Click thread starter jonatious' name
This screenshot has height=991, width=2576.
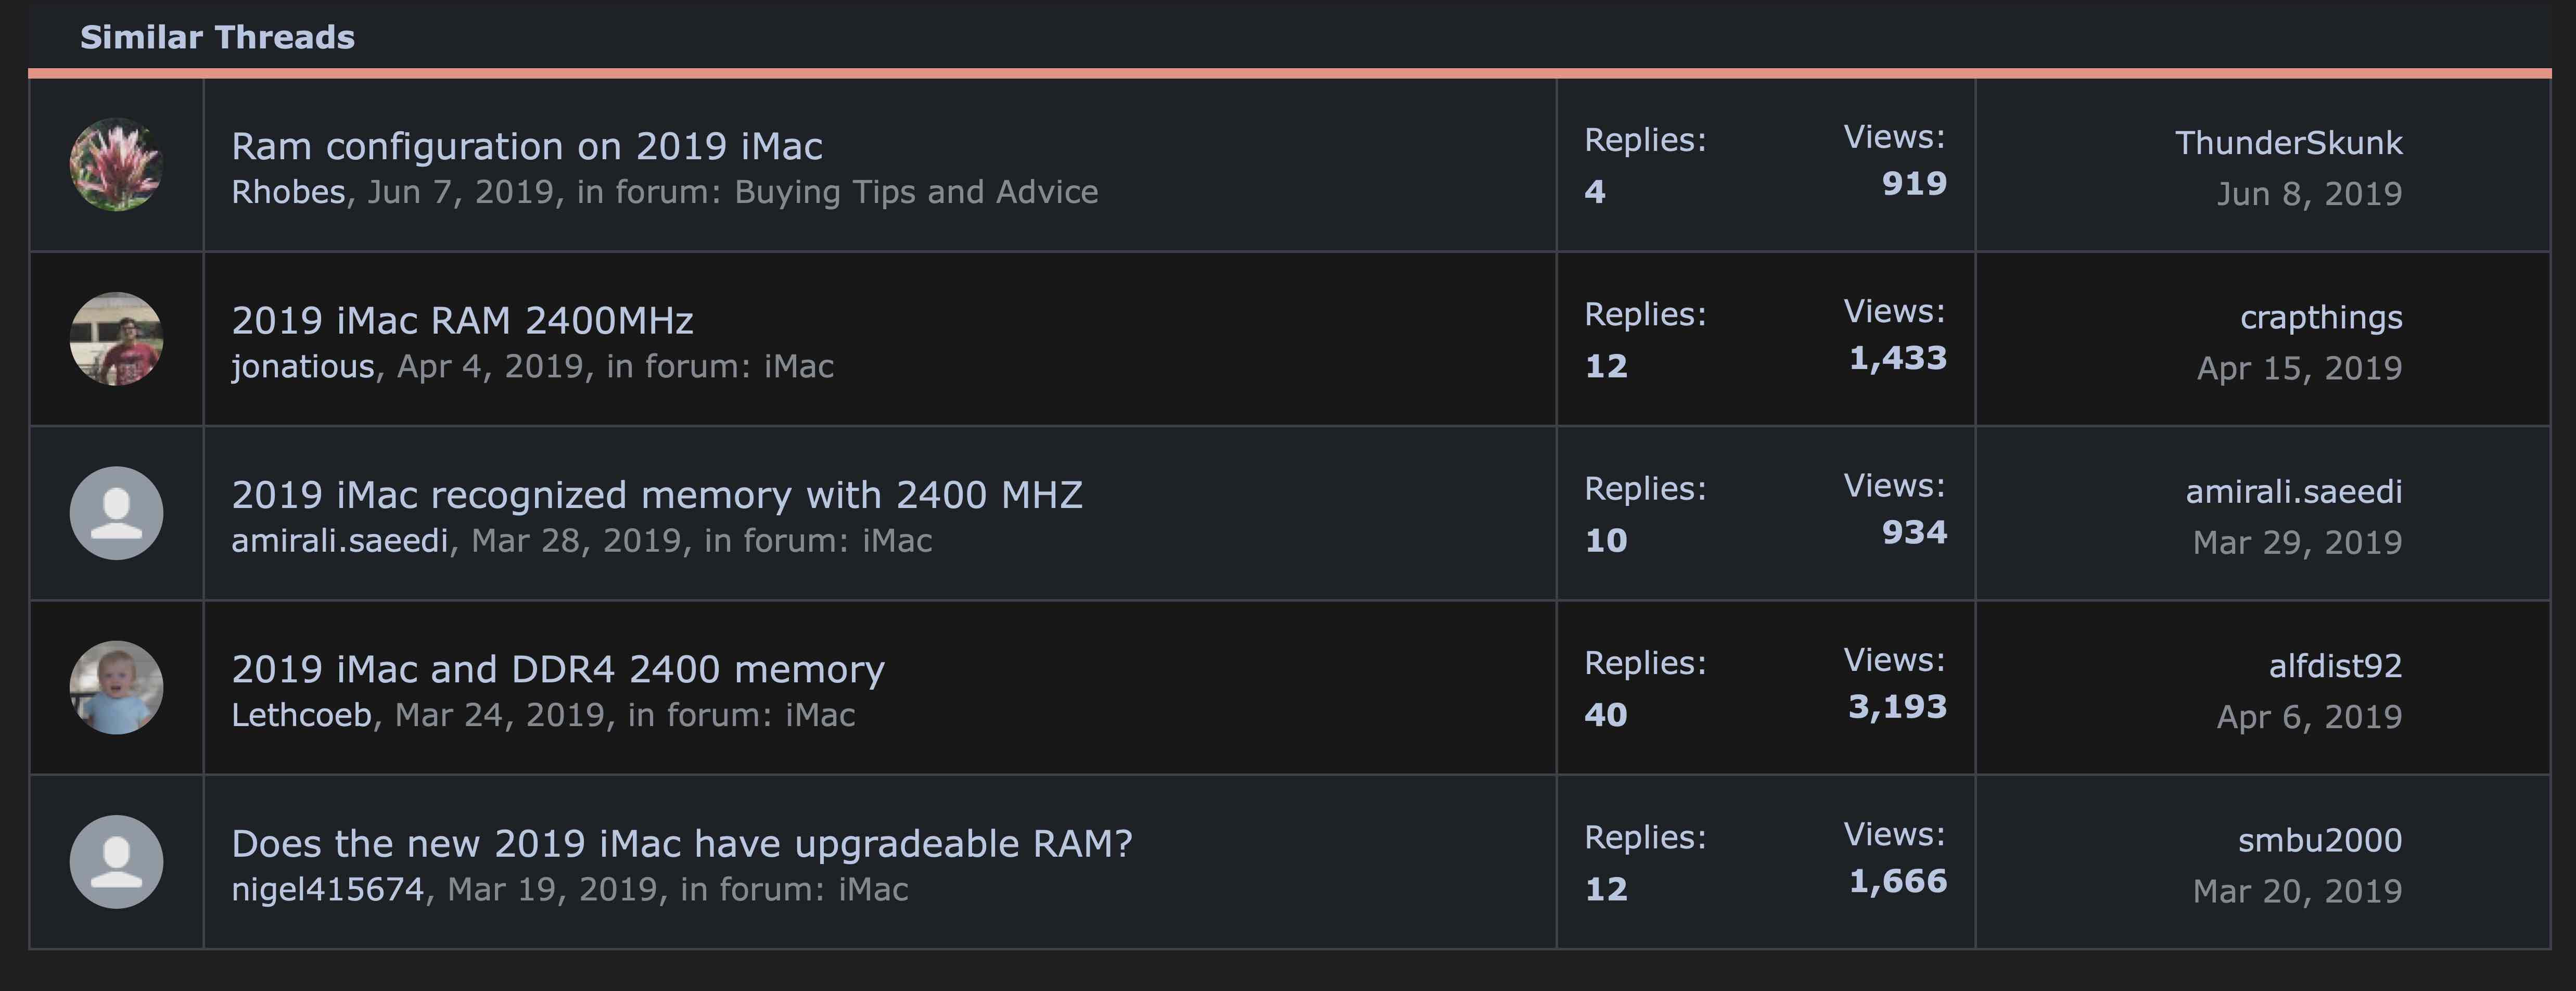[303, 367]
